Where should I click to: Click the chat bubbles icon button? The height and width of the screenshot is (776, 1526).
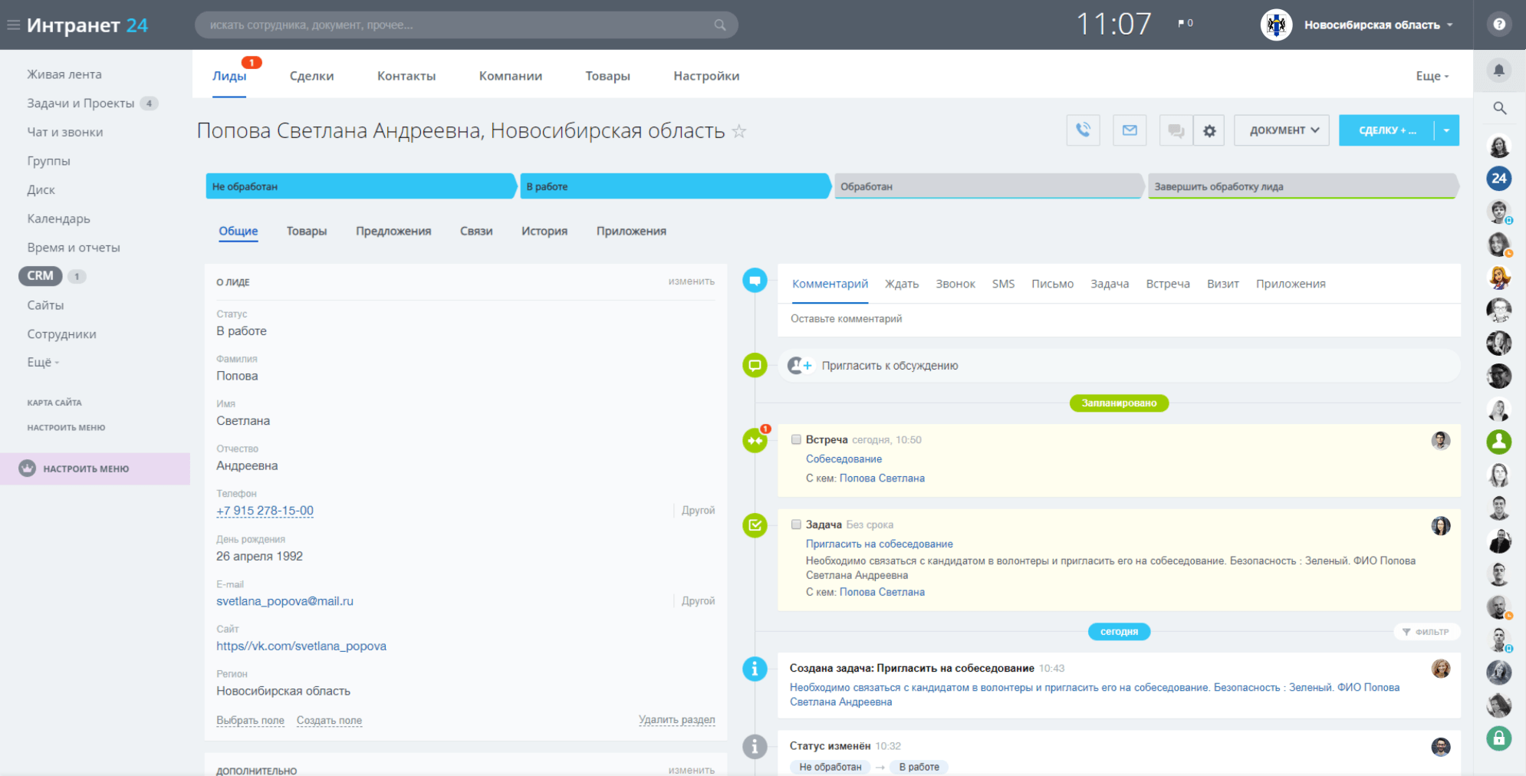point(1176,131)
